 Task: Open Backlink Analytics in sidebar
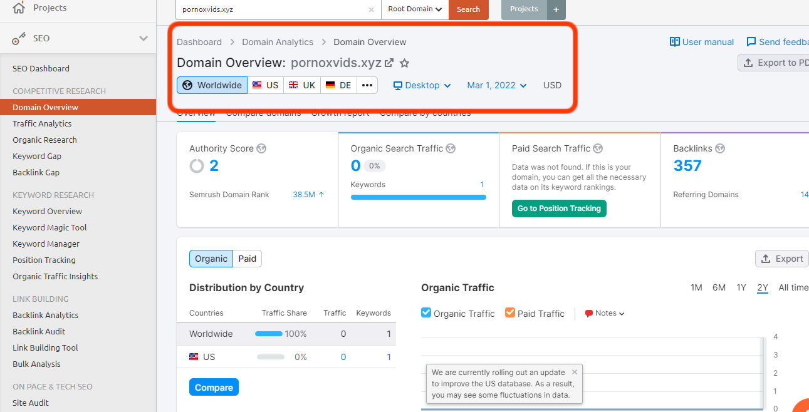pos(45,315)
